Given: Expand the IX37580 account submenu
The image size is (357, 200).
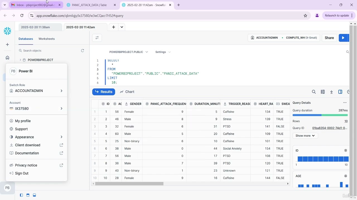Looking at the screenshot, I should coord(36,109).
